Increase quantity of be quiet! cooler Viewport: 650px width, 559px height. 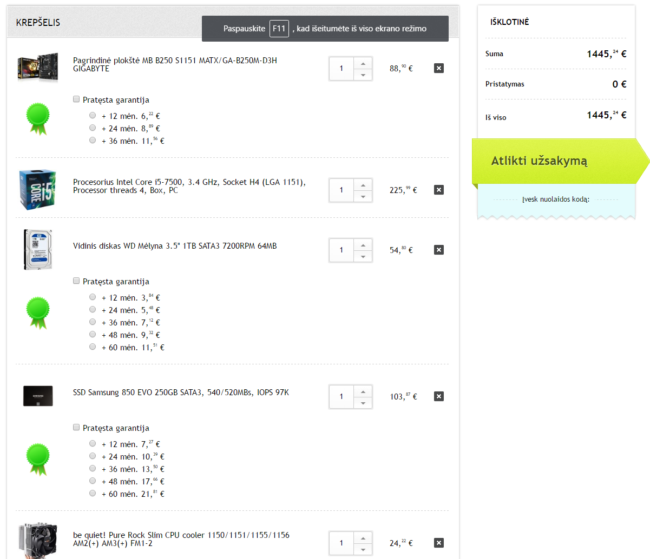coord(363,537)
